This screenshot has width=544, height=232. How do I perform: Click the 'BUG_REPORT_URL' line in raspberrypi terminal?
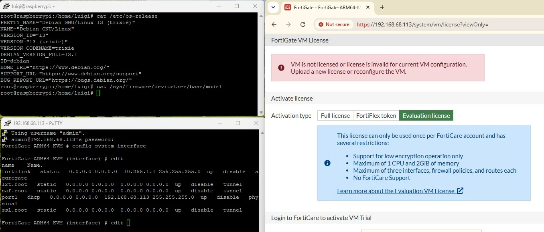[66, 80]
